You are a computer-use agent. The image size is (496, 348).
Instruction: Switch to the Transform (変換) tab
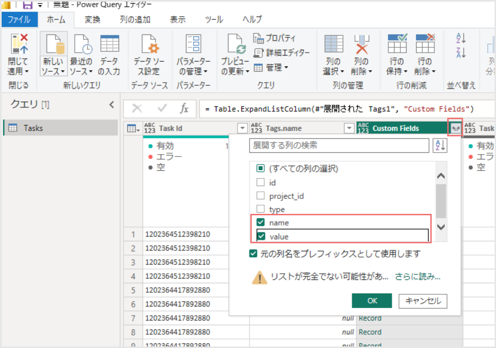92,20
